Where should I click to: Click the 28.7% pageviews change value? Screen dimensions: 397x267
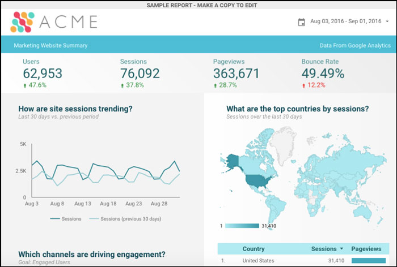point(228,85)
